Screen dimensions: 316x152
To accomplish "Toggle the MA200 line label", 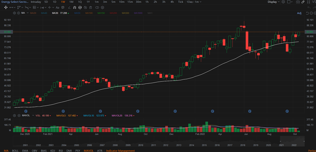I will pyautogui.click(x=113, y=13).
